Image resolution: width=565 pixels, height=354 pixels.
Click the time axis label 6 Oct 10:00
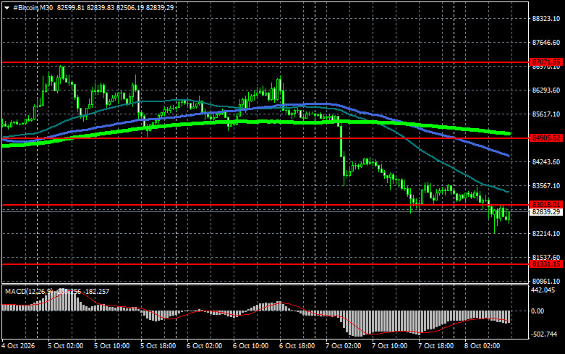[x=250, y=346]
